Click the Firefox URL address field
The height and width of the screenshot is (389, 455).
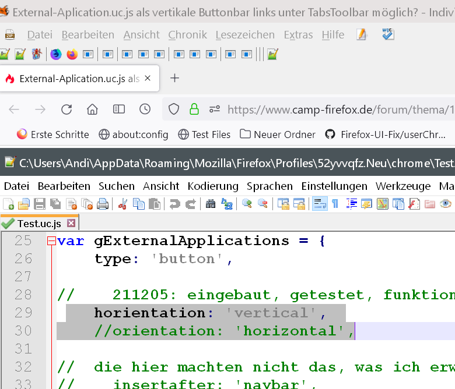338,109
